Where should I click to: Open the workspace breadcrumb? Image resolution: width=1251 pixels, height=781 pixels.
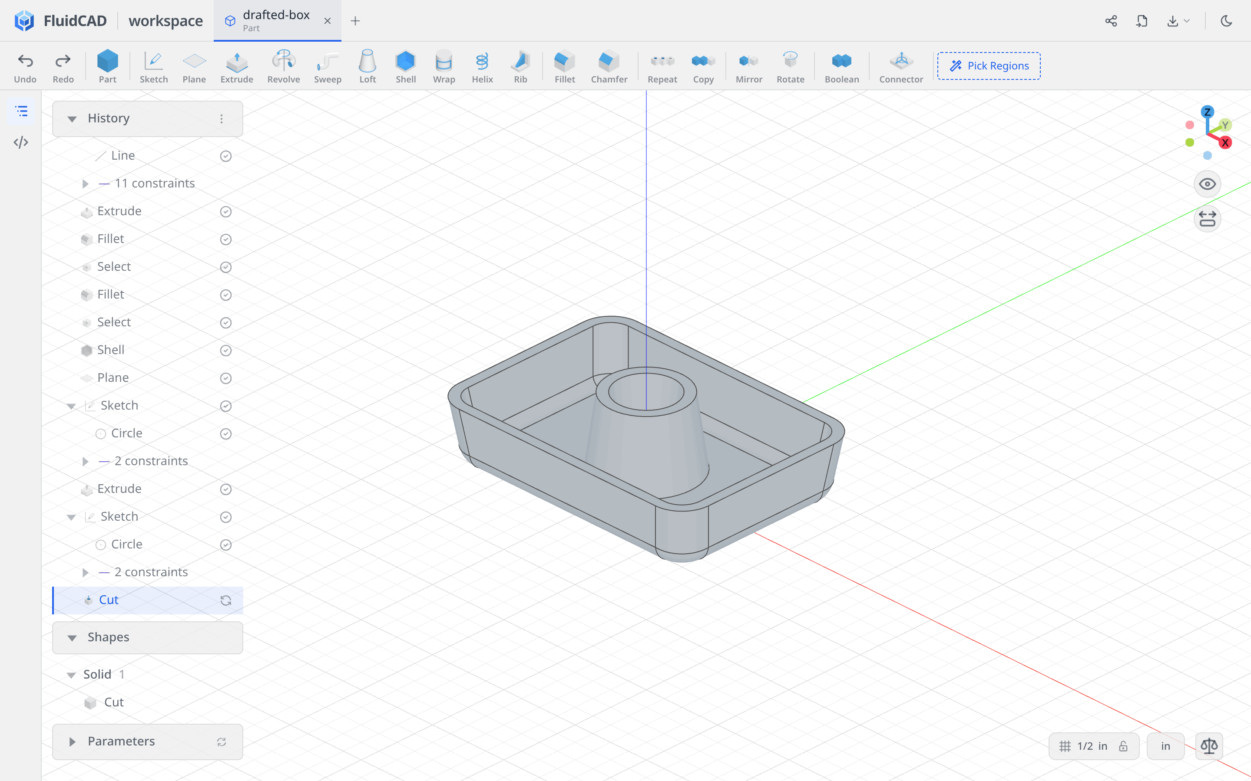point(165,21)
